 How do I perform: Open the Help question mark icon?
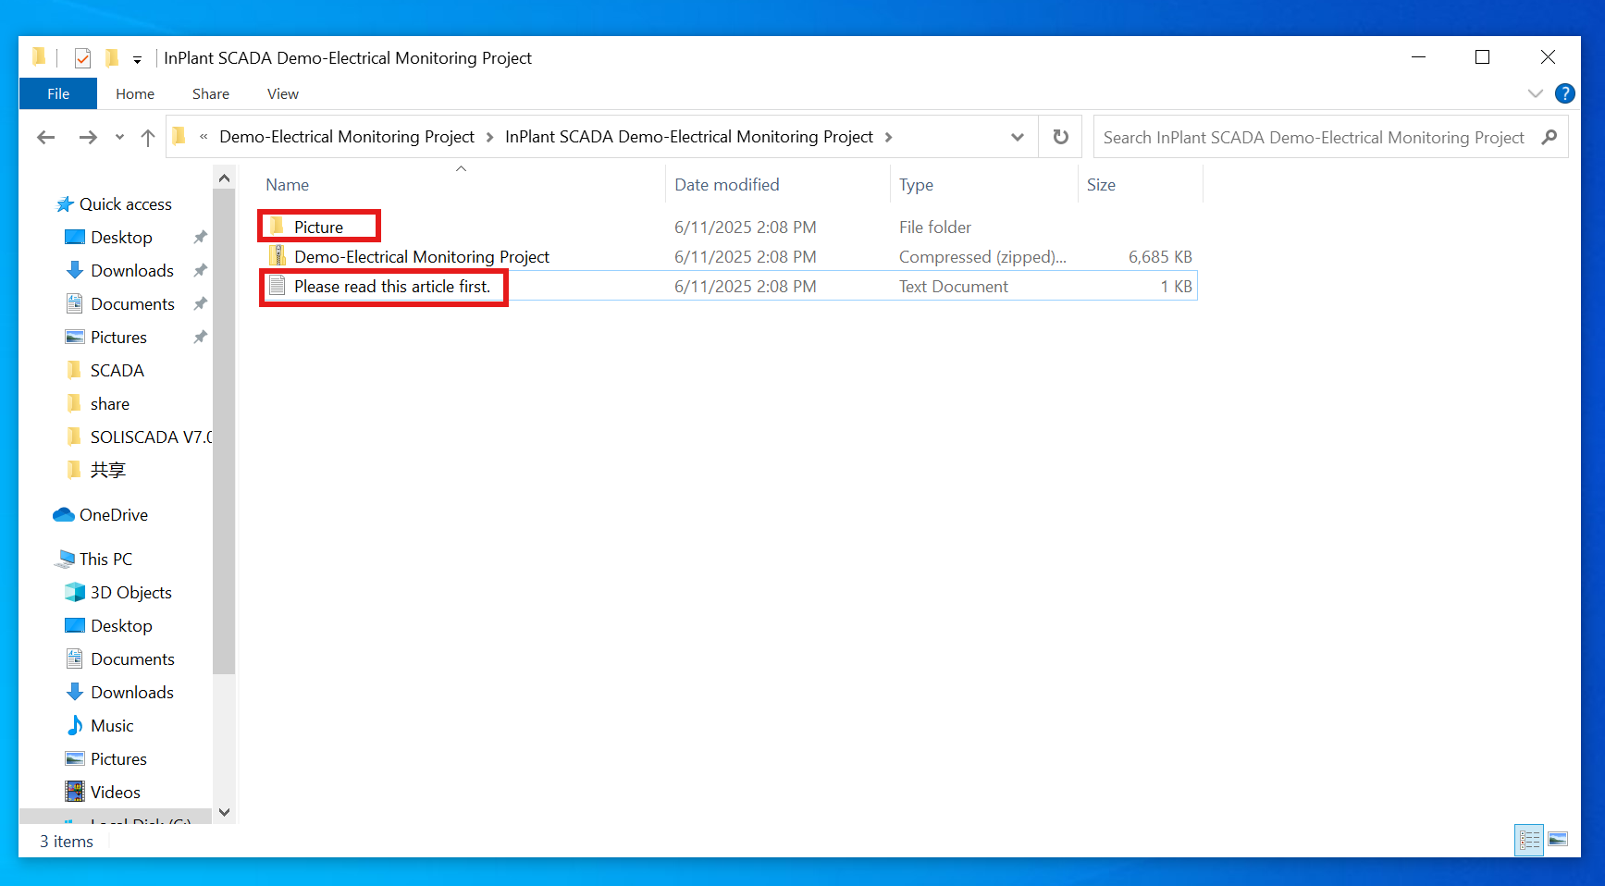click(1564, 93)
